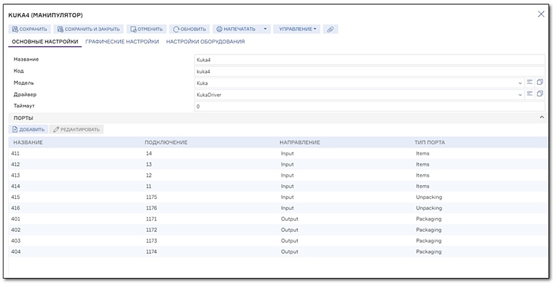
Task: Click the link icon in the toolbar
Action: point(330,29)
